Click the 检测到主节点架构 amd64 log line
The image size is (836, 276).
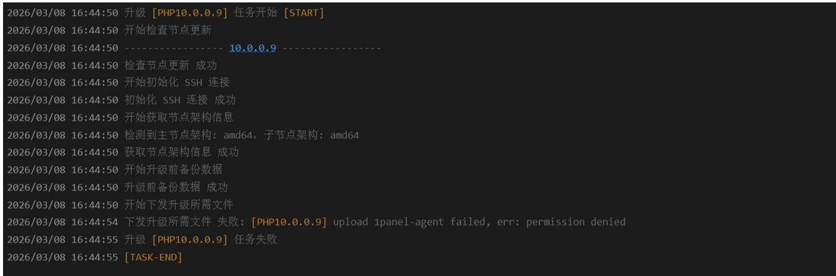coord(242,135)
